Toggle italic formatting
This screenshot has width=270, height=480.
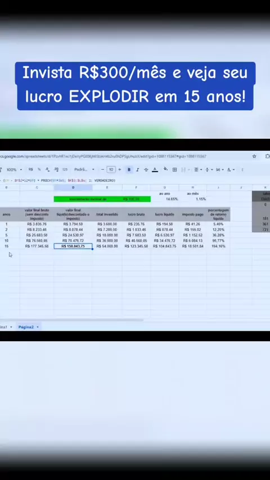pyautogui.click(x=137, y=170)
